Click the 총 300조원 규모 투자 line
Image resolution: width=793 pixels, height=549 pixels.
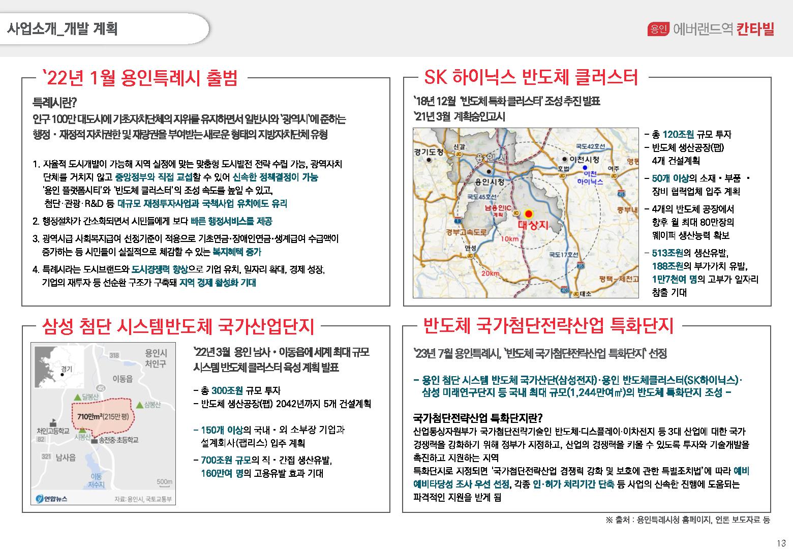click(x=237, y=391)
